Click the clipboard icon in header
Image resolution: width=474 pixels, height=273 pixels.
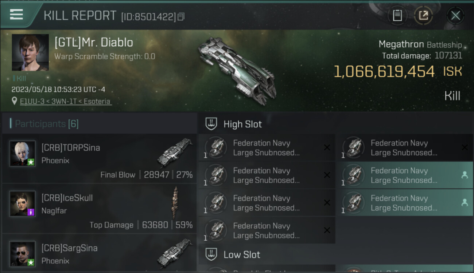coord(397,16)
